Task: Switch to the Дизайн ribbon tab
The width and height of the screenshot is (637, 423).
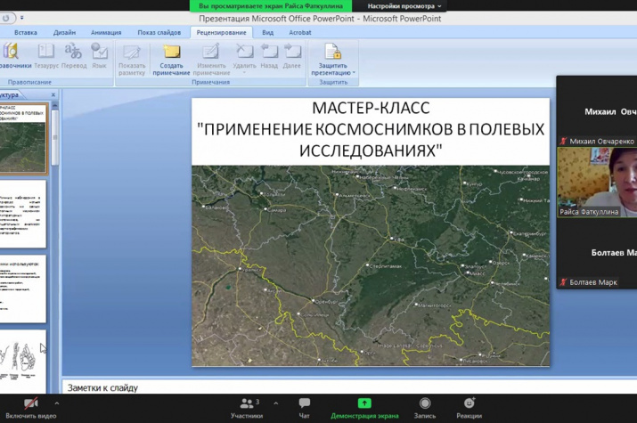Action: pyautogui.click(x=65, y=32)
